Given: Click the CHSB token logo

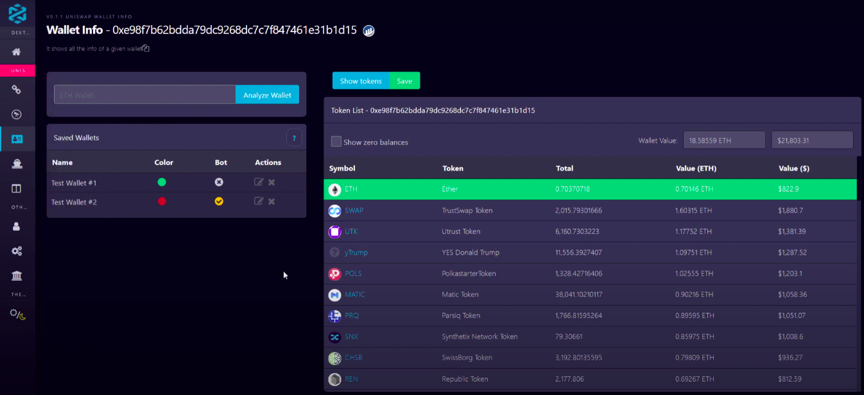Looking at the screenshot, I should (334, 358).
